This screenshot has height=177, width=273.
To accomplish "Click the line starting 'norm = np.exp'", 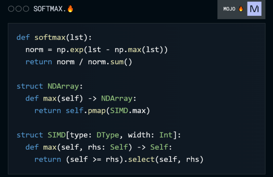I will (x=97, y=50).
